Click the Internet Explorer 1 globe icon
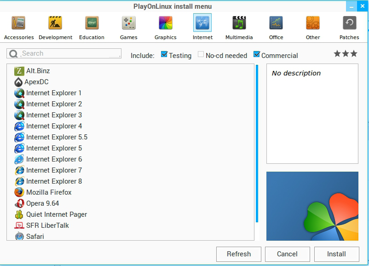 [x=19, y=93]
